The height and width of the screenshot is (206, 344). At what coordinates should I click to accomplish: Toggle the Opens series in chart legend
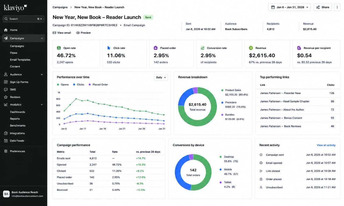(x=63, y=84)
